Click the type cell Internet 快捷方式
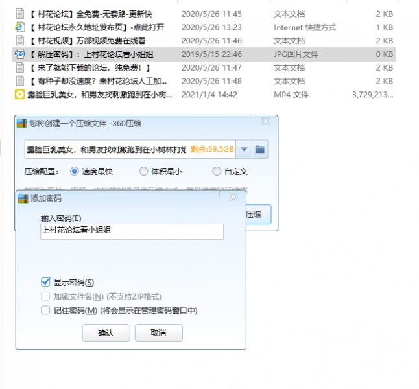This screenshot has height=389, width=419. coord(305,27)
